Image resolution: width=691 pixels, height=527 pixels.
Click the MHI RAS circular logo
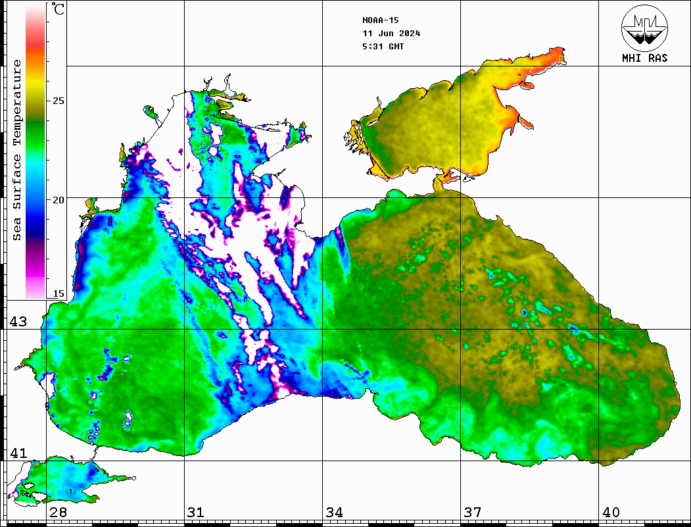tap(644, 28)
